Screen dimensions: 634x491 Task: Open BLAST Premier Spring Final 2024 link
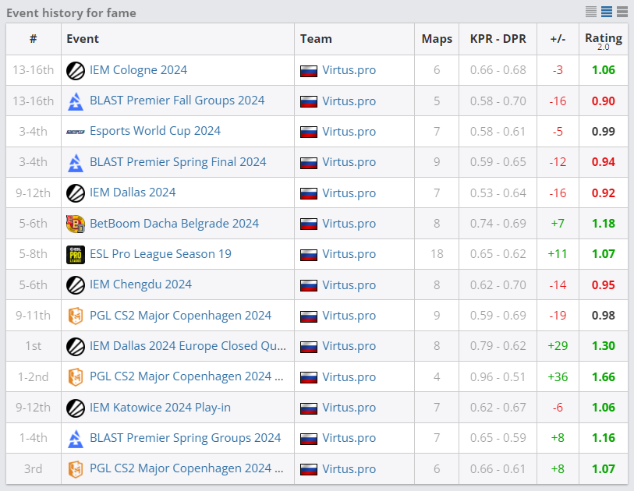pyautogui.click(x=178, y=162)
